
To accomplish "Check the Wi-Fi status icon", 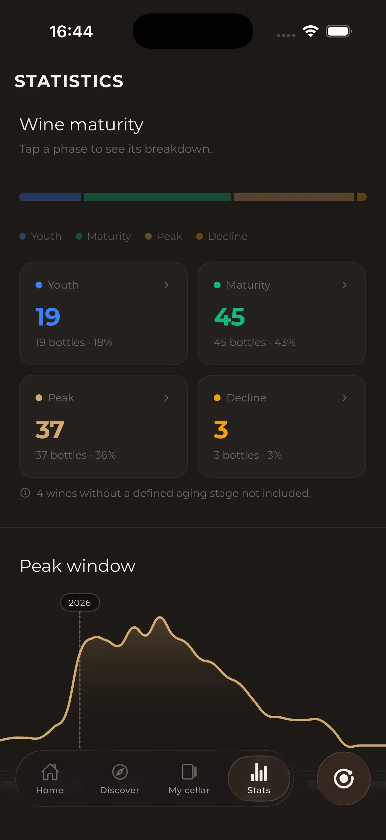I will click(310, 31).
